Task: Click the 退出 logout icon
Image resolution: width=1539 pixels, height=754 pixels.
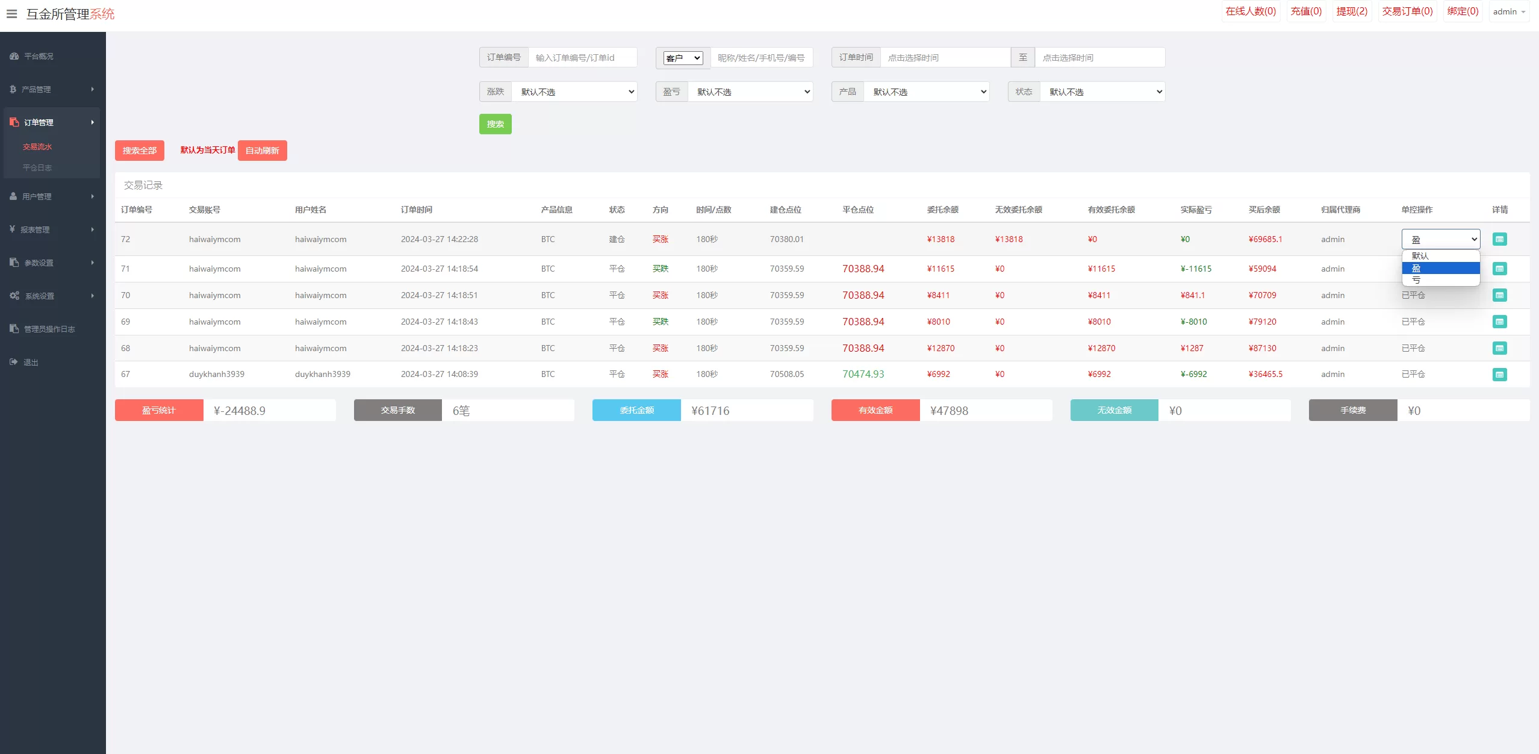Action: (13, 362)
